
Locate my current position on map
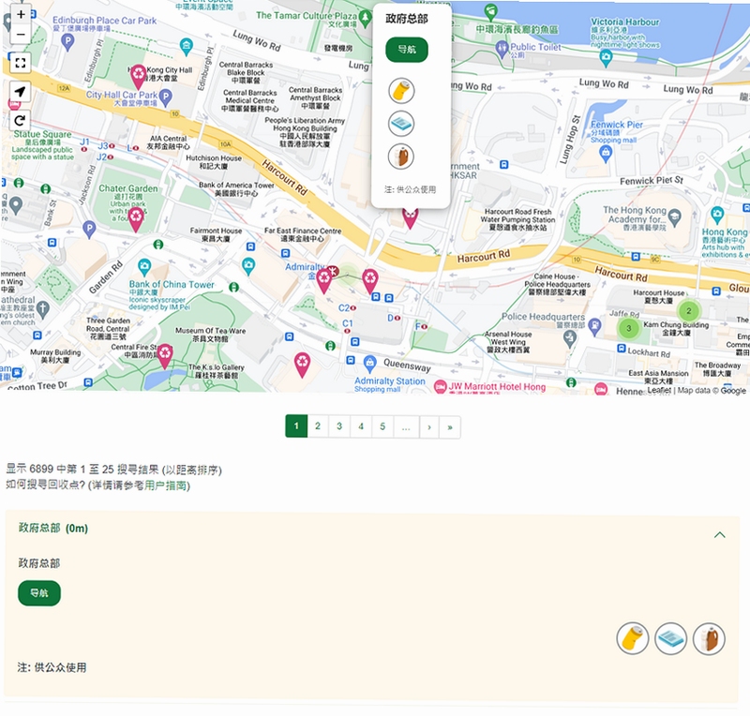pos(21,91)
